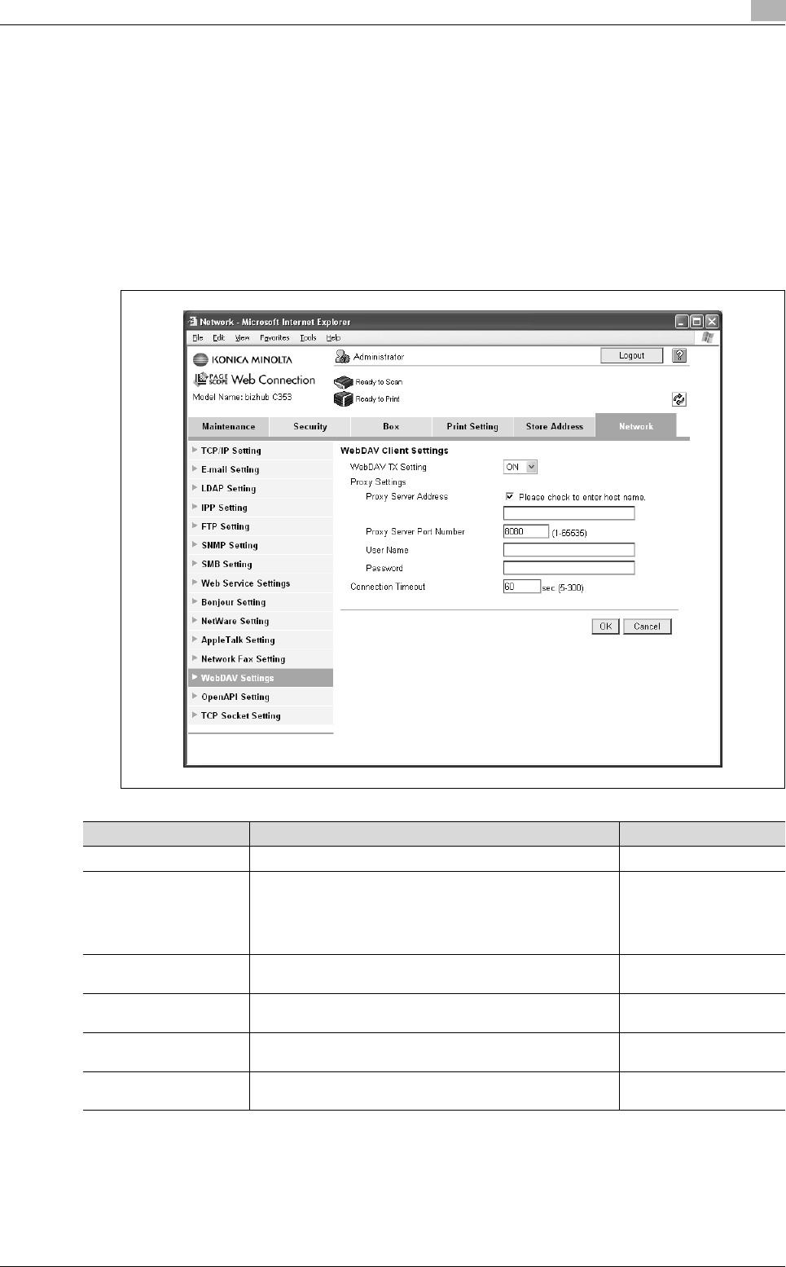Viewport: 786px width, 1267px height.
Task: Check 'Please check to enter host name' box
Action: pos(510,496)
